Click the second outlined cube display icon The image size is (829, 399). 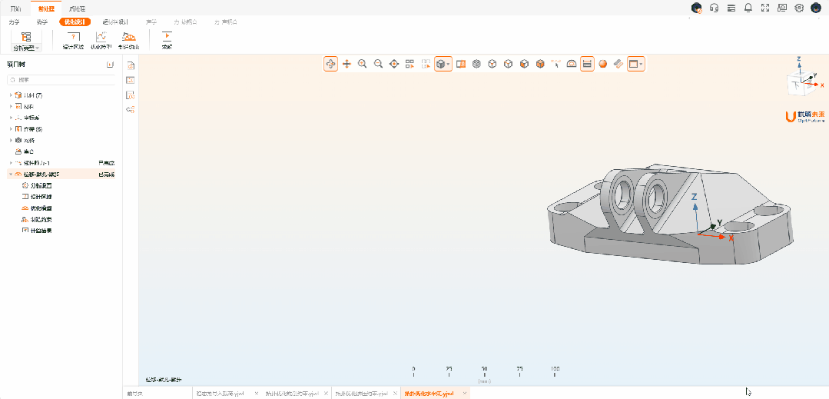click(508, 64)
